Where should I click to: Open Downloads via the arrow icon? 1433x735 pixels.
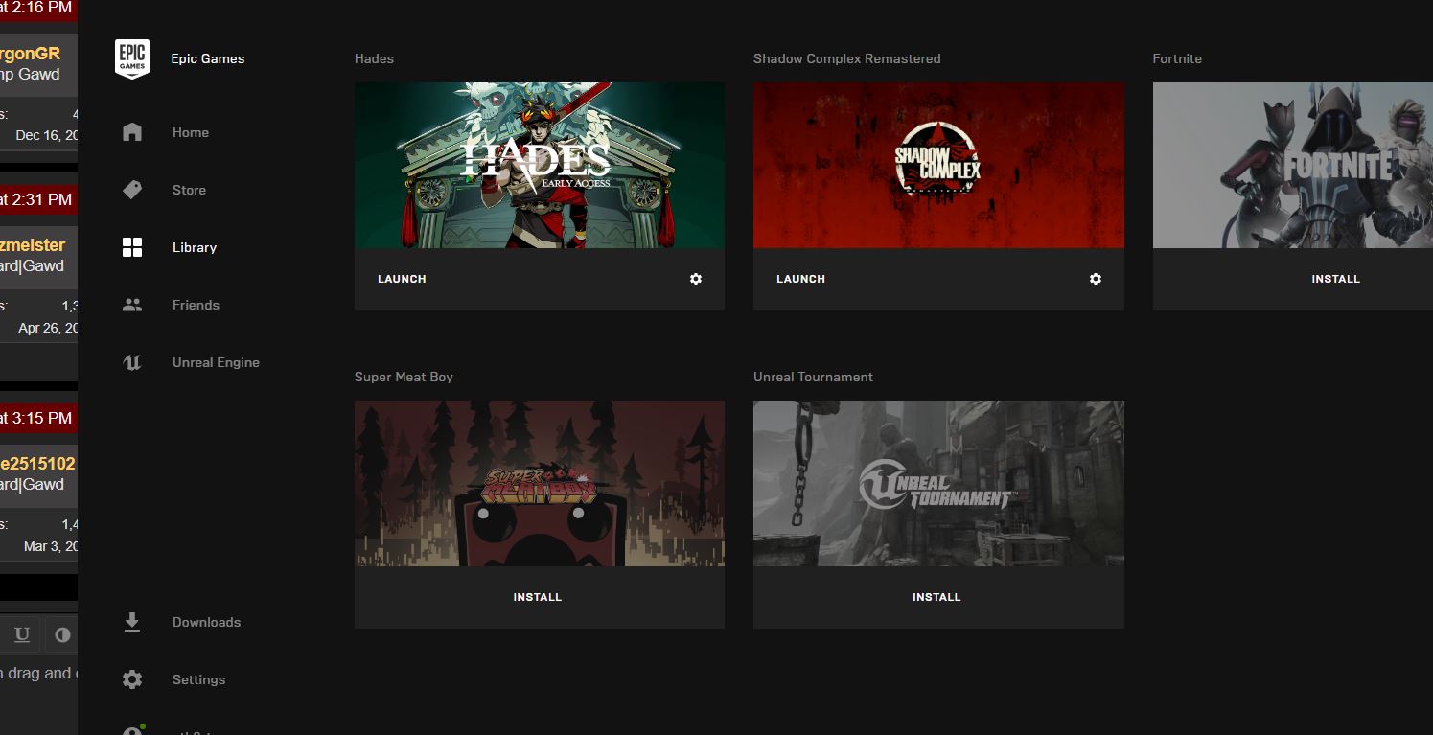132,622
